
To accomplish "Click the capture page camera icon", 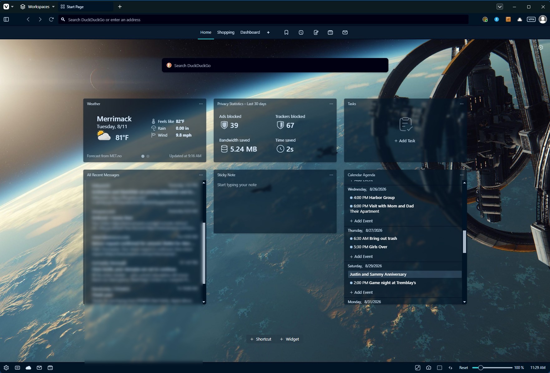I will tap(429, 368).
